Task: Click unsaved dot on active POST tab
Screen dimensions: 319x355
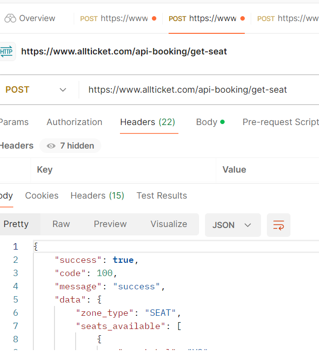Action: (242, 18)
